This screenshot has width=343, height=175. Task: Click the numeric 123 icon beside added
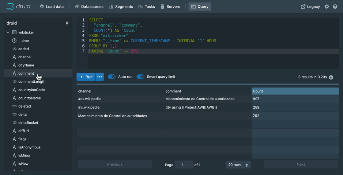[x=14, y=49]
